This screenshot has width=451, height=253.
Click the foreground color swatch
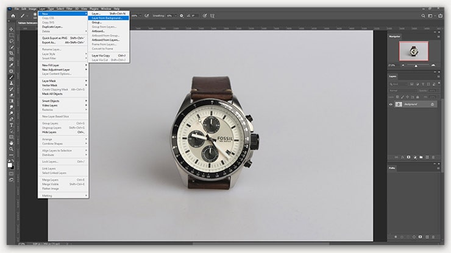pyautogui.click(x=10, y=165)
